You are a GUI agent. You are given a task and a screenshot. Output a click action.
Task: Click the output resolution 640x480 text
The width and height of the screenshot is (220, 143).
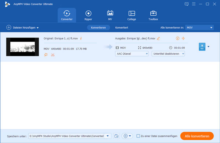coord(147,48)
